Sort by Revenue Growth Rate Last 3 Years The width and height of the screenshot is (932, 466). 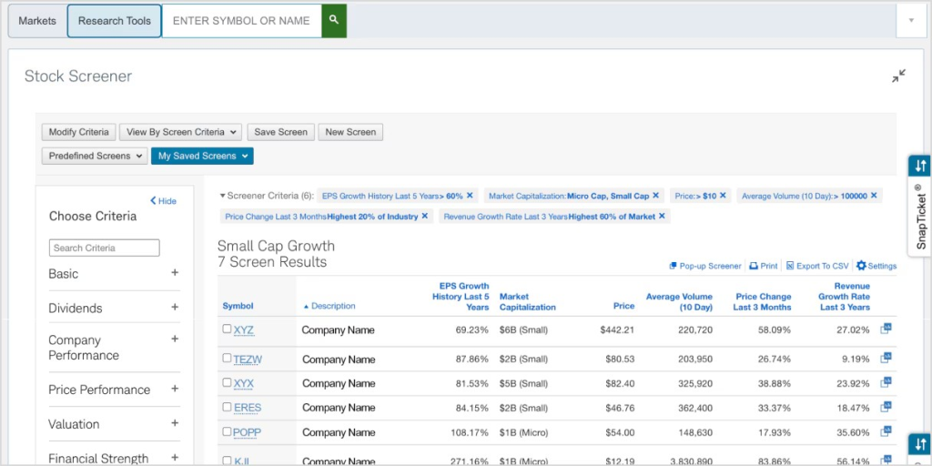[x=844, y=297]
